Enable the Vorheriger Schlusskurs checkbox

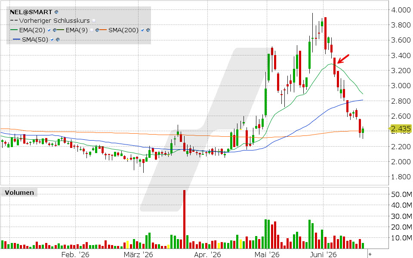click(94, 21)
